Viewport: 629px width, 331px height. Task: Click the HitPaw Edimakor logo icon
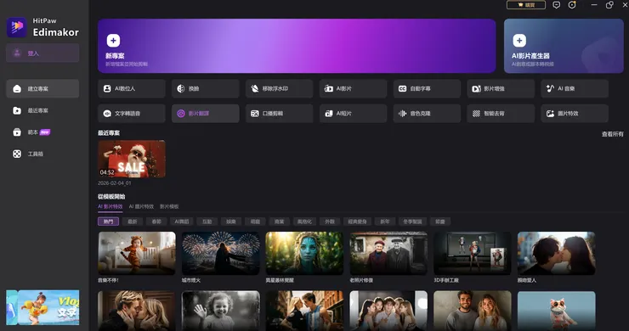[16, 27]
